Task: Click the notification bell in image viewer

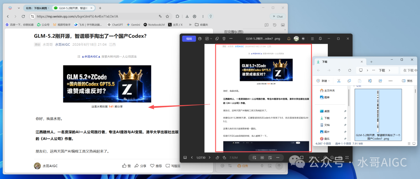Action: pos(289,39)
